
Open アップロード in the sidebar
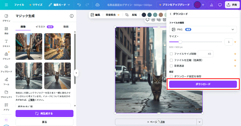pos(6,69)
